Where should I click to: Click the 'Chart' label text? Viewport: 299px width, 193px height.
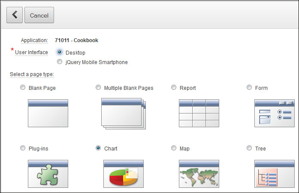111,148
